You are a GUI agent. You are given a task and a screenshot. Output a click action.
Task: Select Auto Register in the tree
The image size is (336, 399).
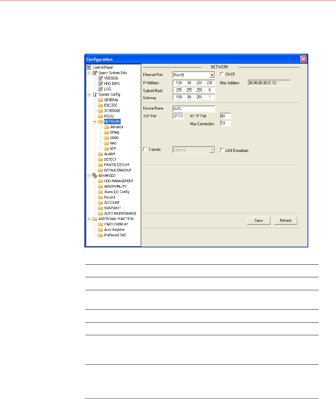114,229
